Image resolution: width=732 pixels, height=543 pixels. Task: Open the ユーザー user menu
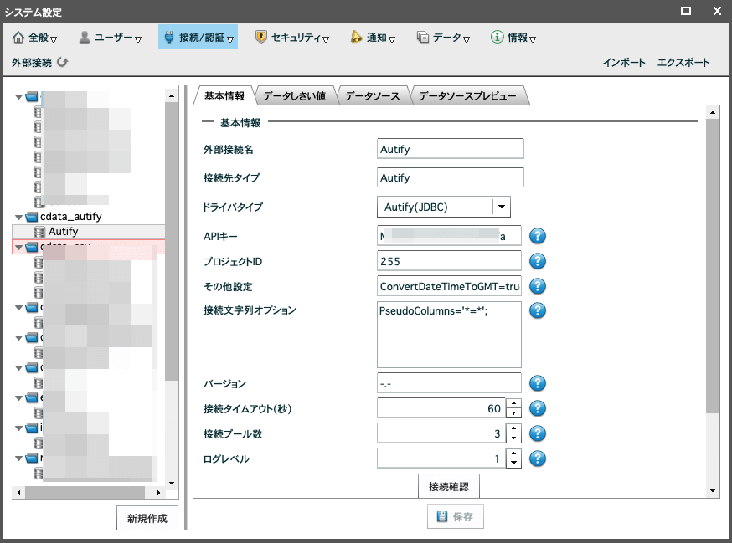coord(111,38)
